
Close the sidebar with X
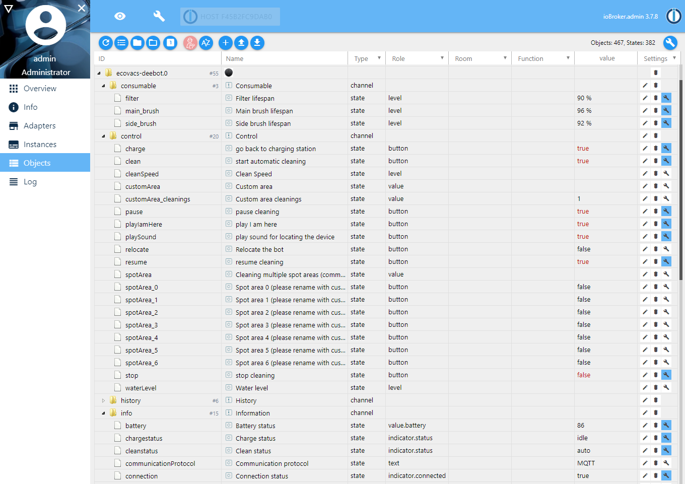coord(82,8)
